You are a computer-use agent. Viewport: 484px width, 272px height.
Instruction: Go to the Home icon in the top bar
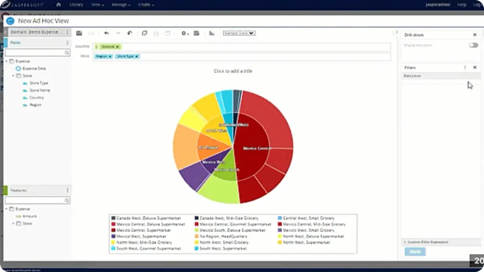click(59, 4)
